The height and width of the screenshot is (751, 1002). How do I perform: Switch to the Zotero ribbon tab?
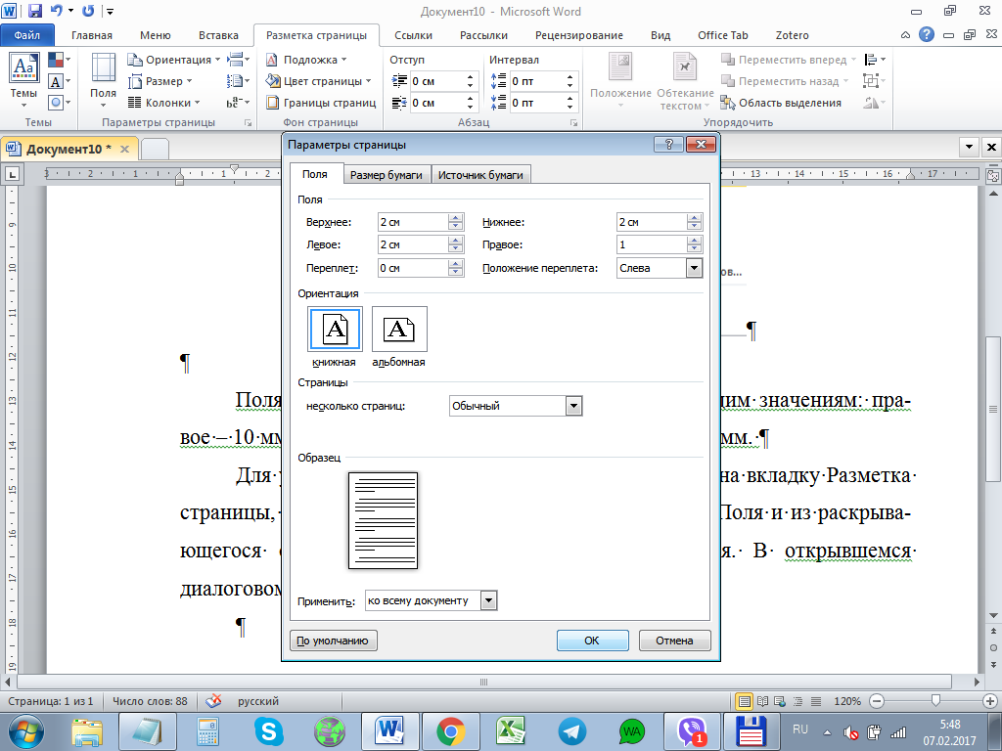pyautogui.click(x=793, y=35)
